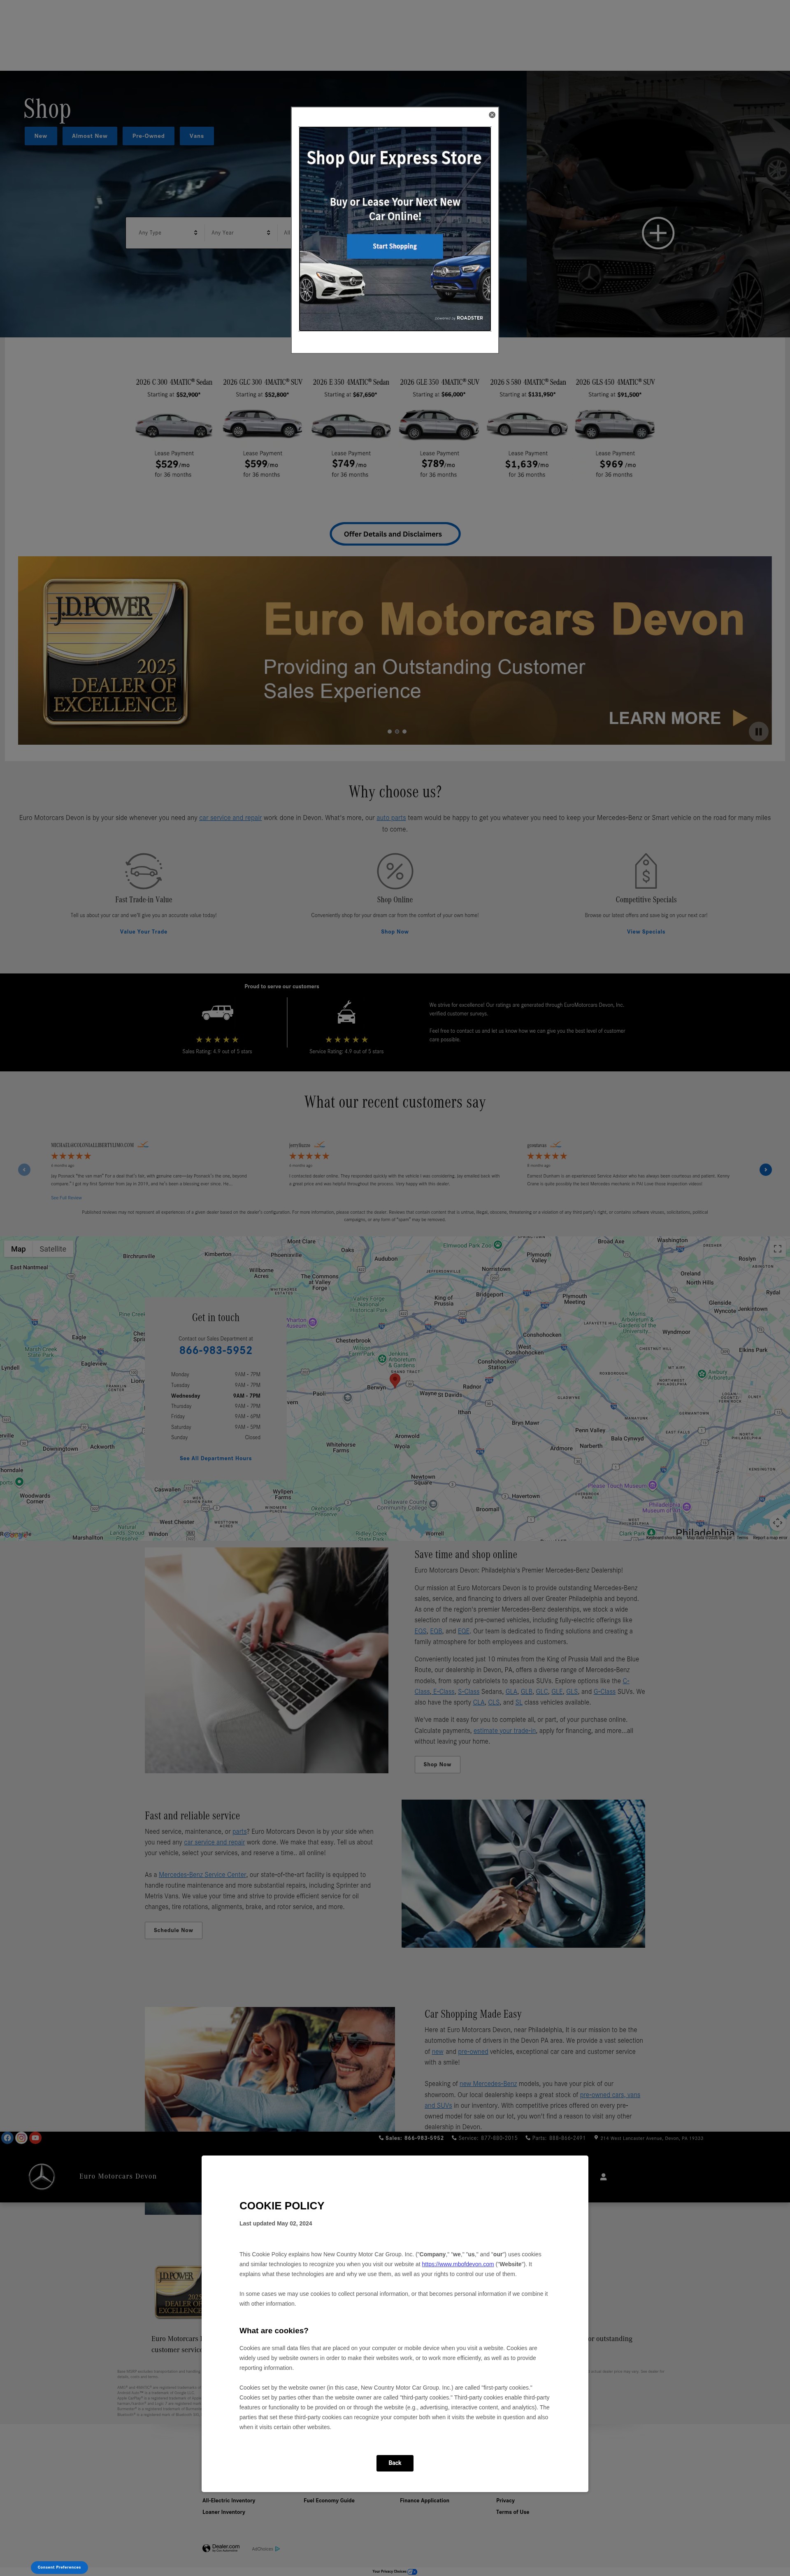Viewport: 790px width, 2576px height.
Task: Open the 2026 GLE 350 4MATIC SUV offer
Action: 439,428
